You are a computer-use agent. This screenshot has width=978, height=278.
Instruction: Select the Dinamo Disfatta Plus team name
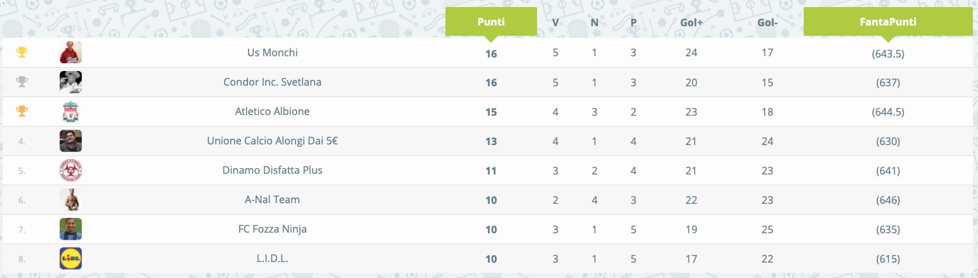272,170
